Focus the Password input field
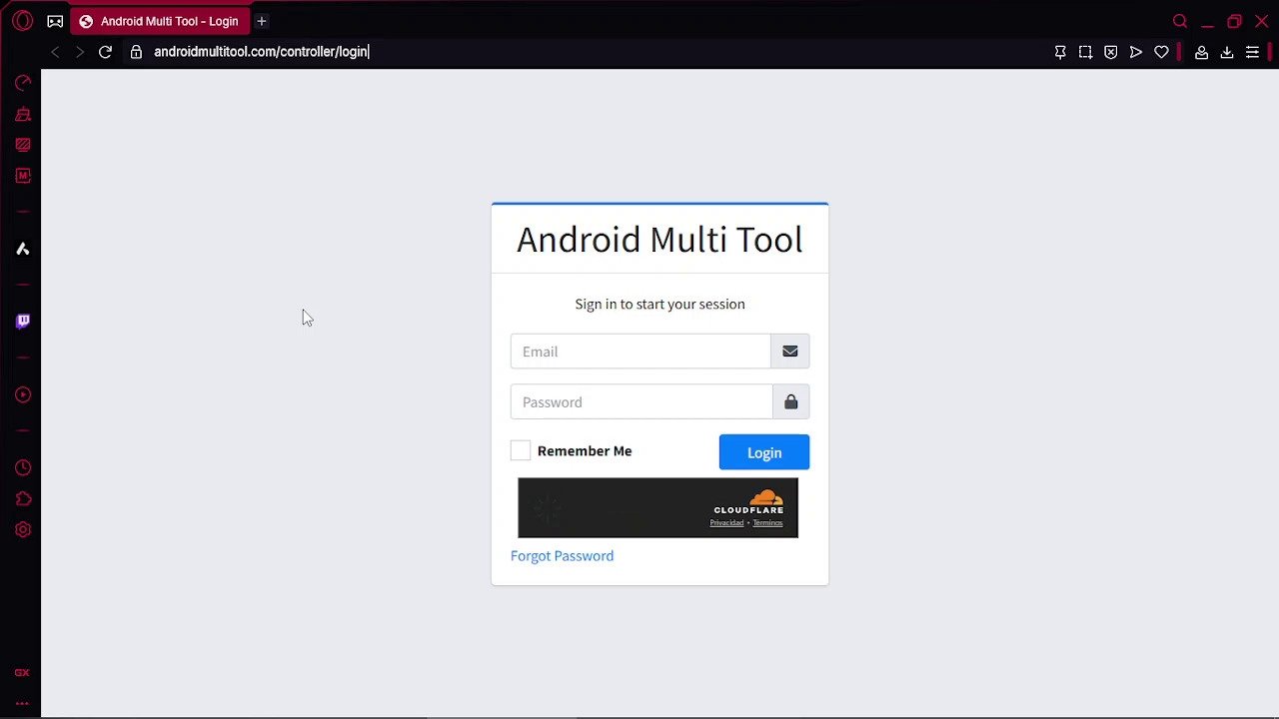 point(641,402)
